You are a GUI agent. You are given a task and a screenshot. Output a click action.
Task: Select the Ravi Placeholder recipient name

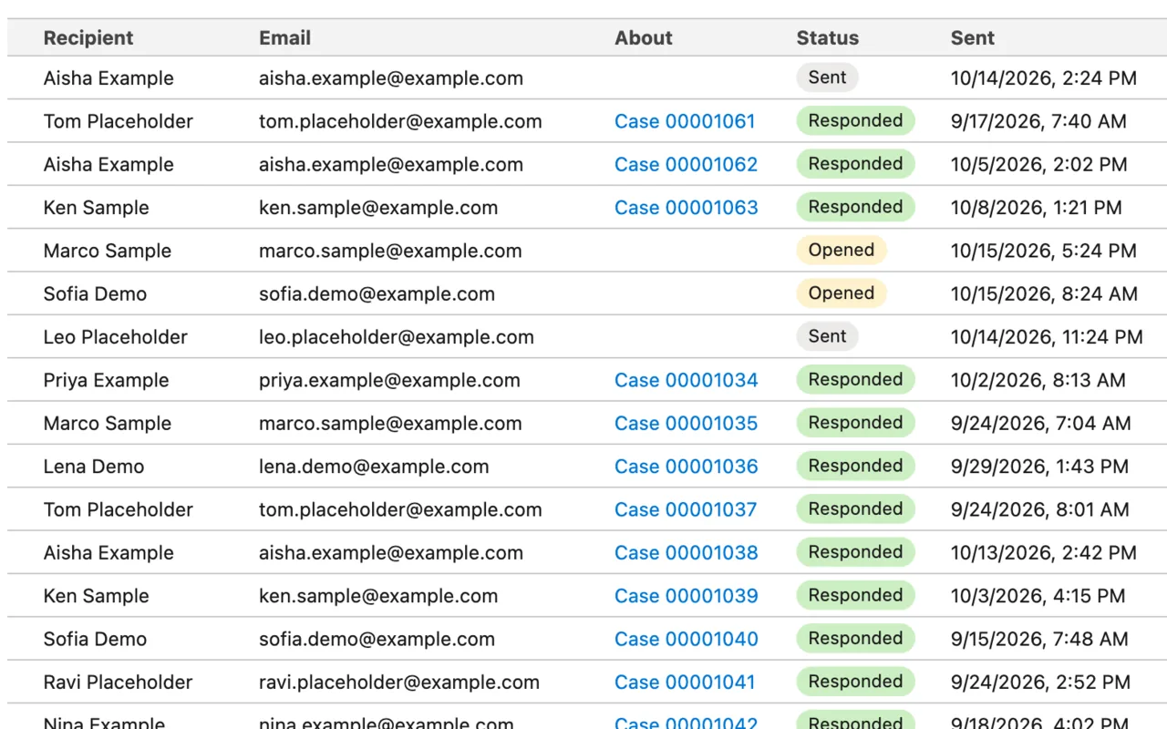pos(119,683)
